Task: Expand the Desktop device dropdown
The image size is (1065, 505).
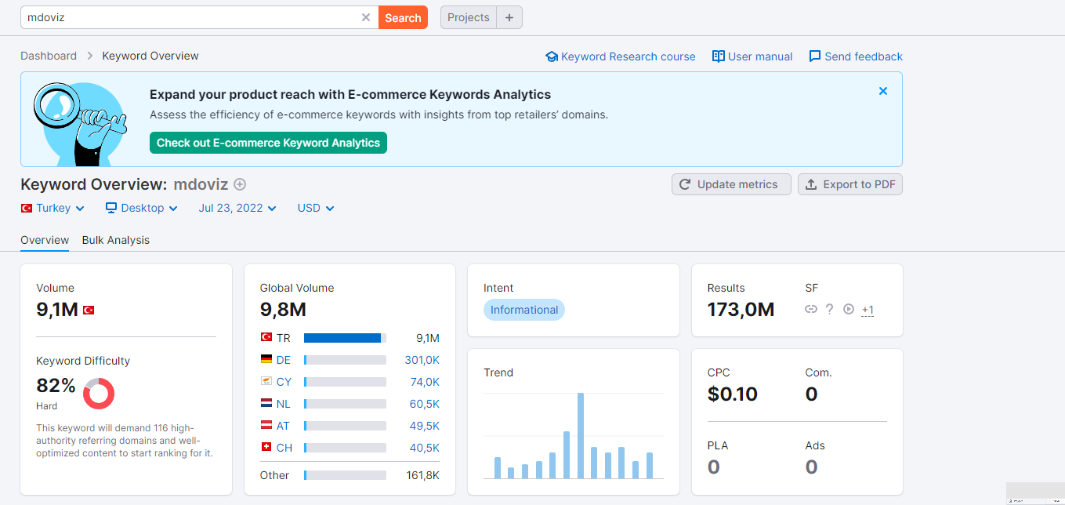Action: click(142, 208)
